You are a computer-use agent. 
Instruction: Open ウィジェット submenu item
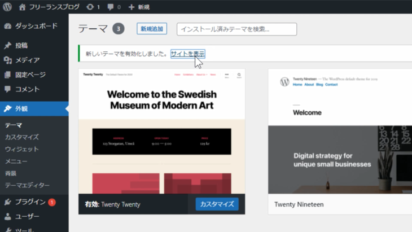point(22,149)
